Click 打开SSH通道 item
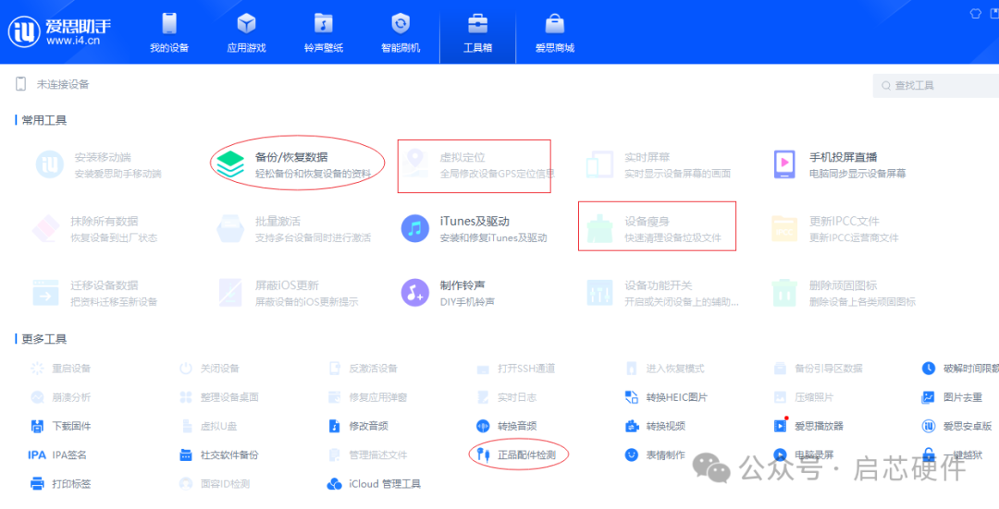Image resolution: width=999 pixels, height=509 pixels. (516, 369)
